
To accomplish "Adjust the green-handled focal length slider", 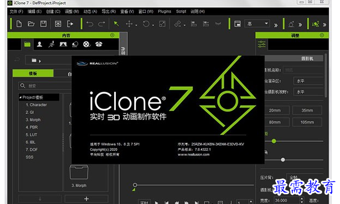I will click(x=274, y=141).
